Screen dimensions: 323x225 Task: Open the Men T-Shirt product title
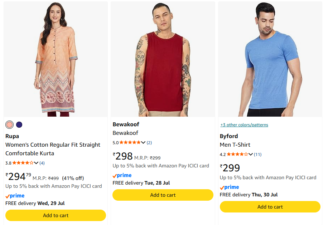(x=235, y=145)
